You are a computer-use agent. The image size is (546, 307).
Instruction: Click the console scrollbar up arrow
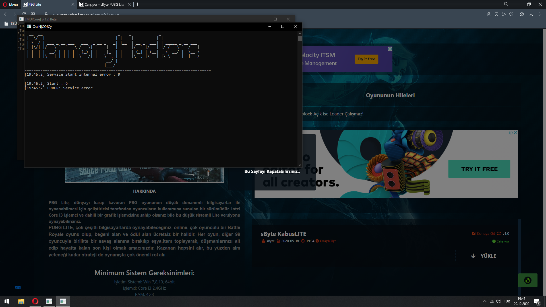300,33
